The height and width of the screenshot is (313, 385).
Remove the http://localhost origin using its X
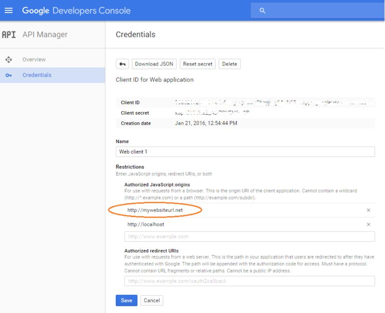(x=369, y=224)
